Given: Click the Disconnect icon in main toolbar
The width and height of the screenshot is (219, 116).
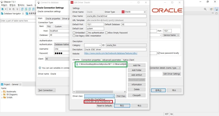Looking at the screenshot, I should [17, 9].
